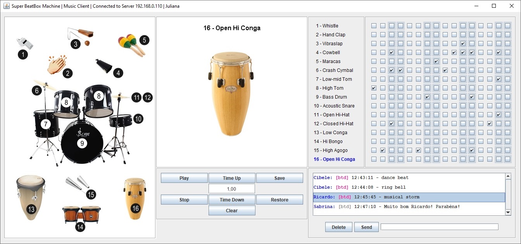
Task: Select Ricardo's 'musical storm' message
Action: point(409,197)
